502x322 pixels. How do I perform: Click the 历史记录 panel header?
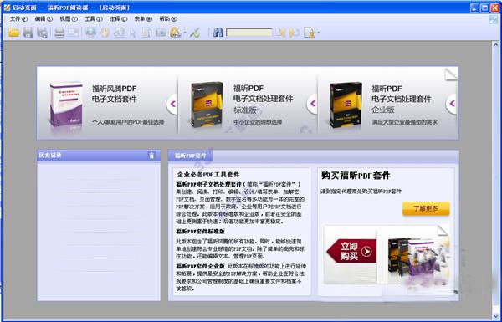[99, 156]
